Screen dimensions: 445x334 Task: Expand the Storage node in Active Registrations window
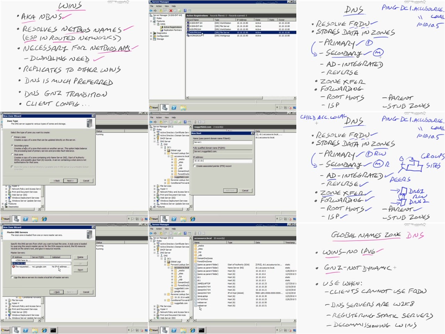151,39
